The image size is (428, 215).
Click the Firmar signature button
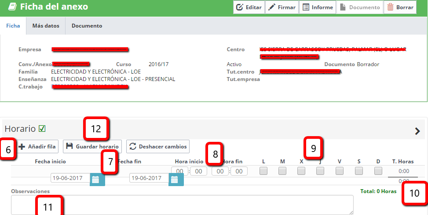(282, 7)
